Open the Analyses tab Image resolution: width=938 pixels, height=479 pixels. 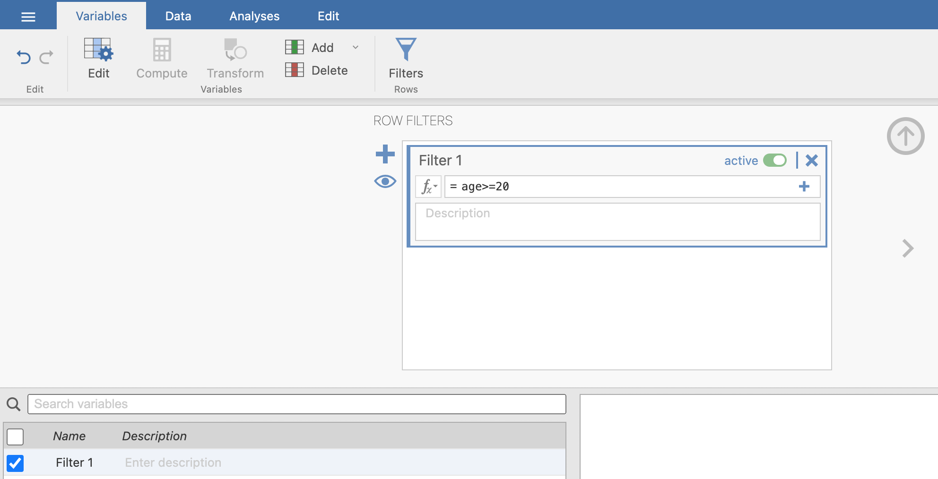254,16
